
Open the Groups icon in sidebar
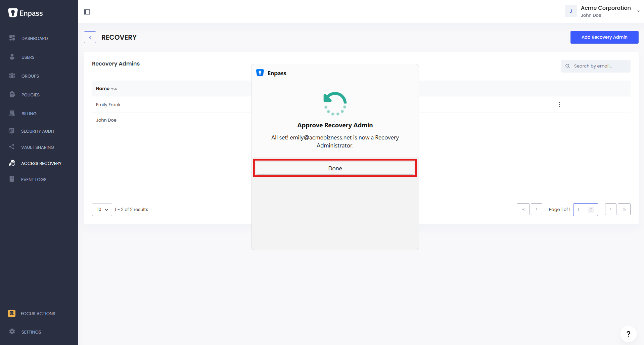(x=12, y=76)
